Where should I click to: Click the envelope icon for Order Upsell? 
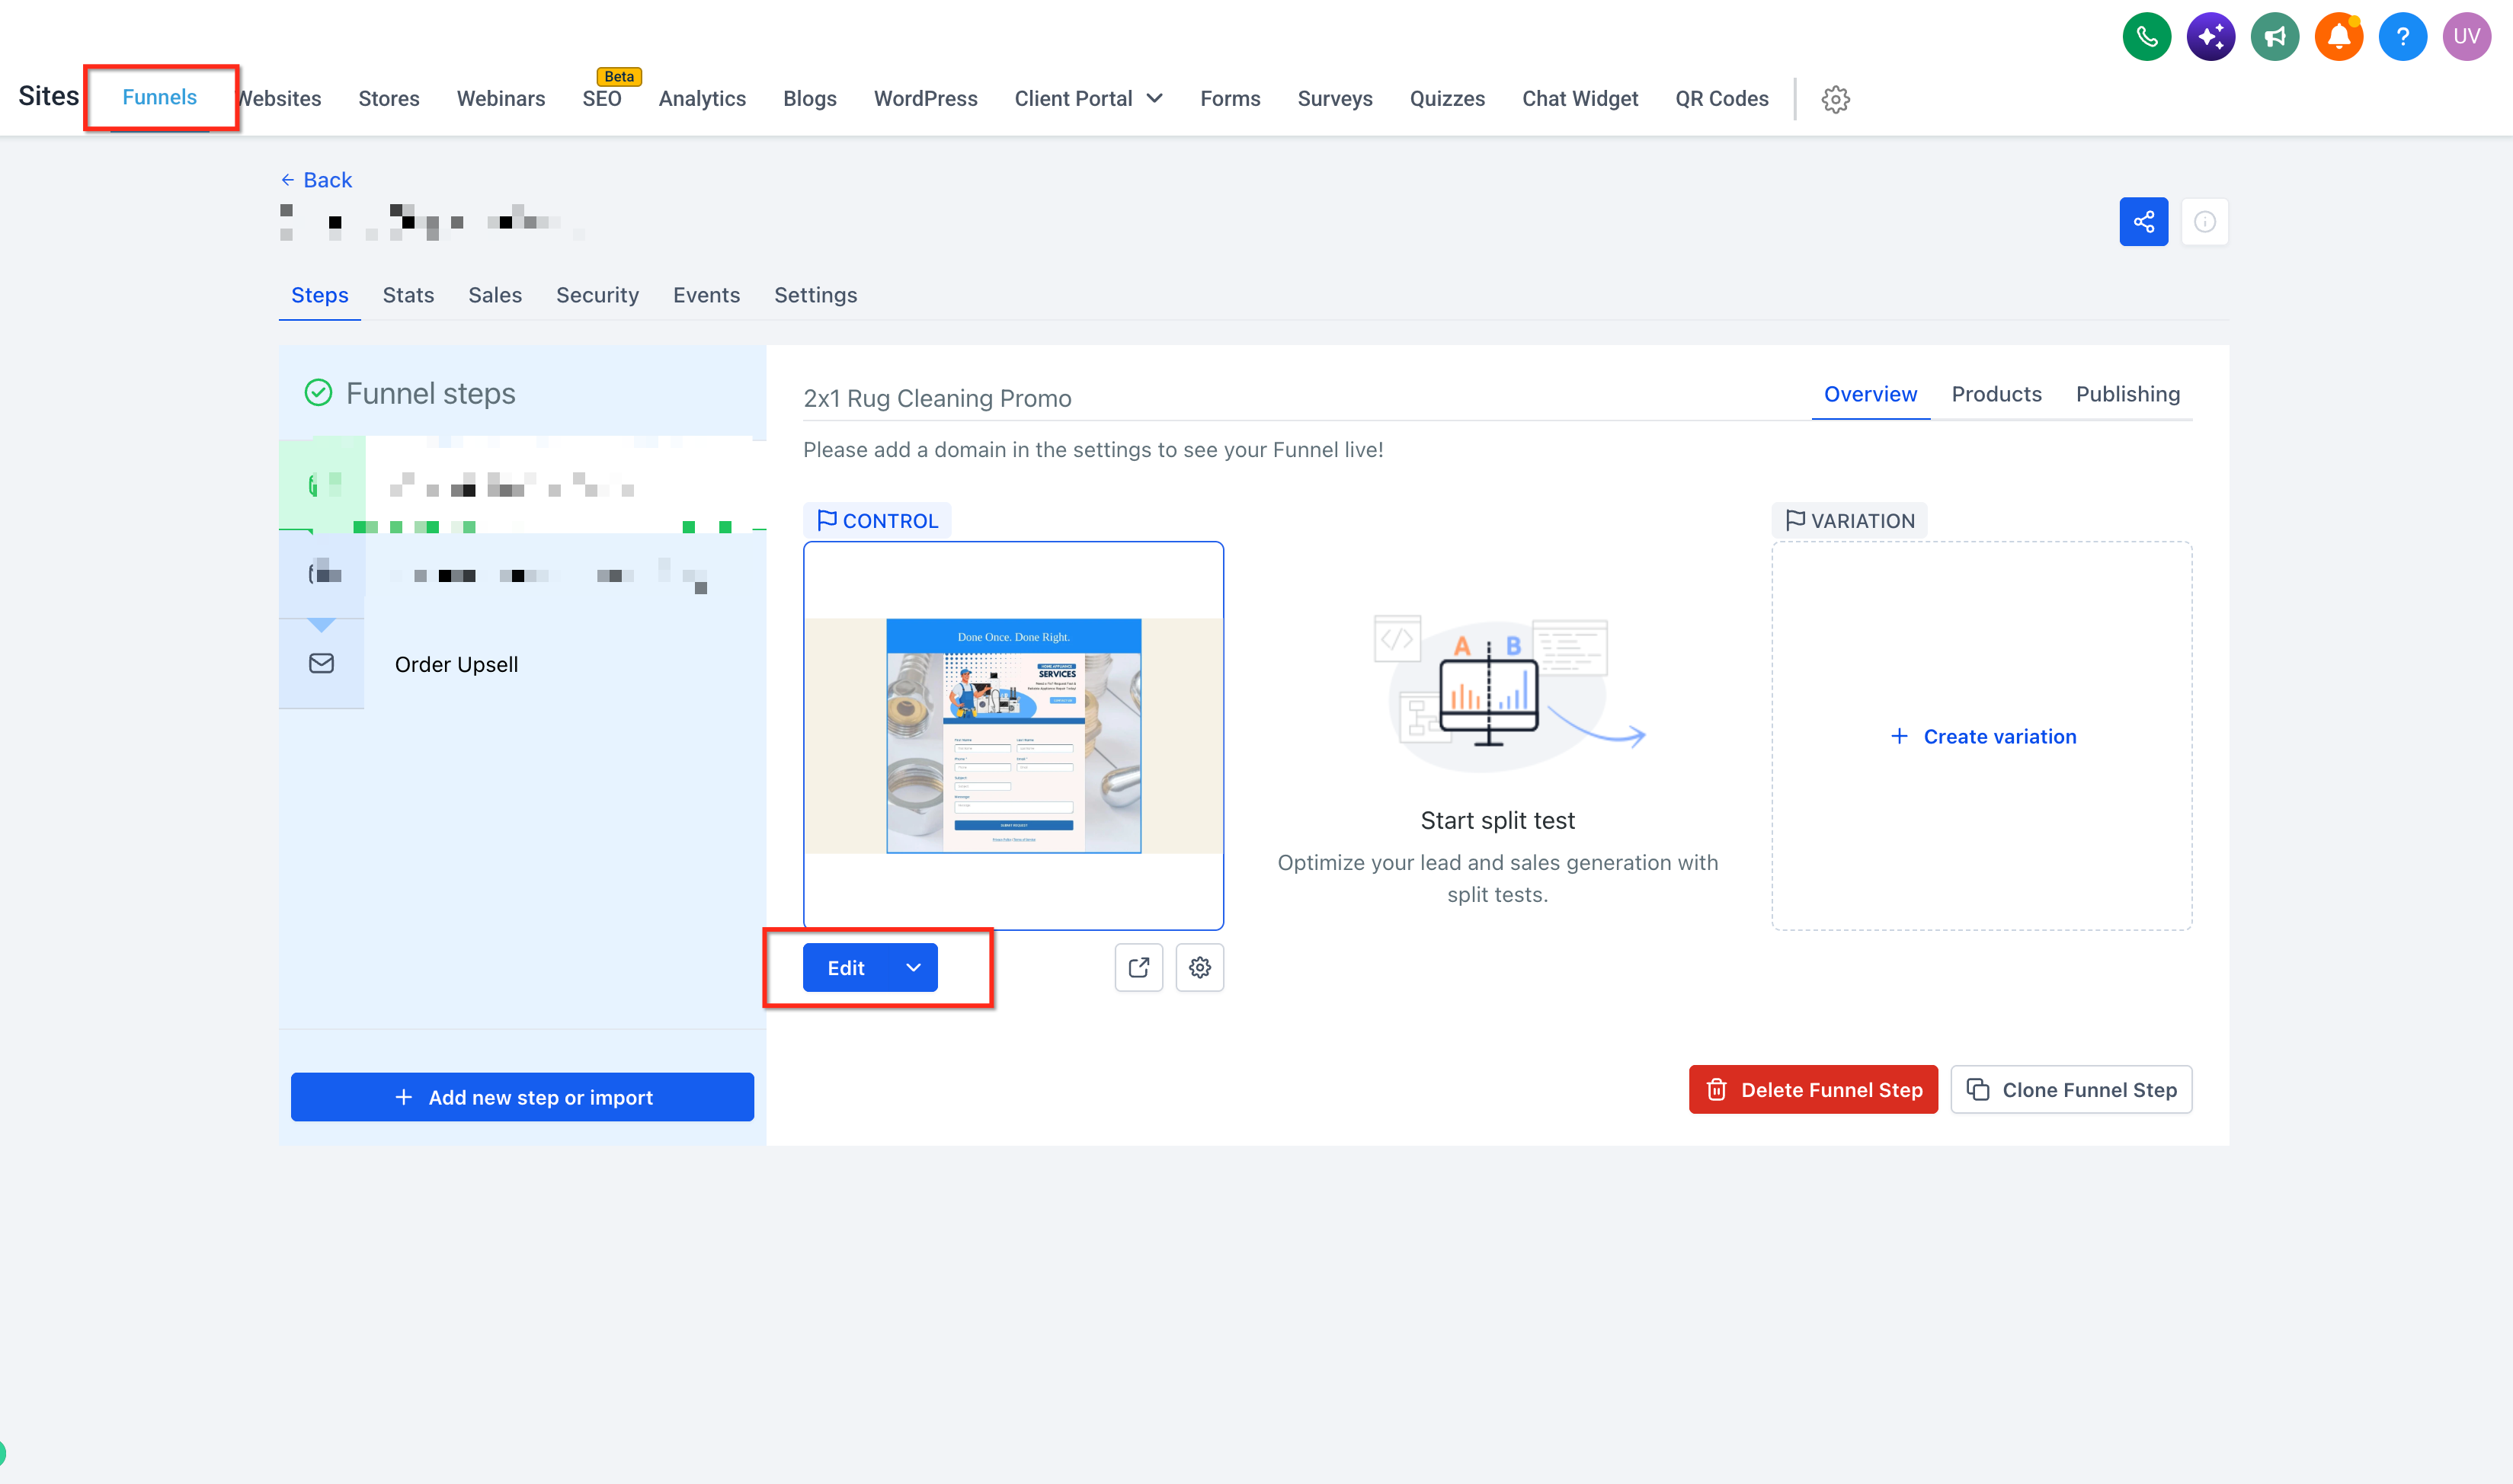click(x=321, y=664)
